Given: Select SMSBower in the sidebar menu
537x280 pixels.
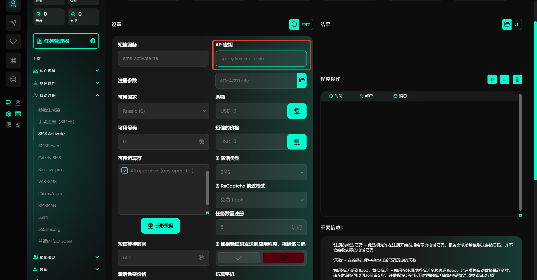Looking at the screenshot, I should pos(49,146).
